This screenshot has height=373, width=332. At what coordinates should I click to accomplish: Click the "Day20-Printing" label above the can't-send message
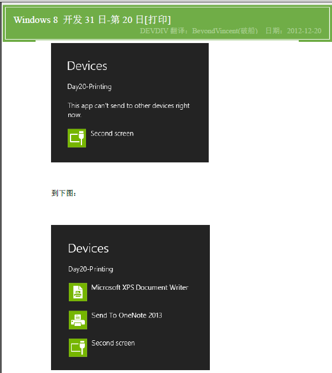pyautogui.click(x=89, y=87)
